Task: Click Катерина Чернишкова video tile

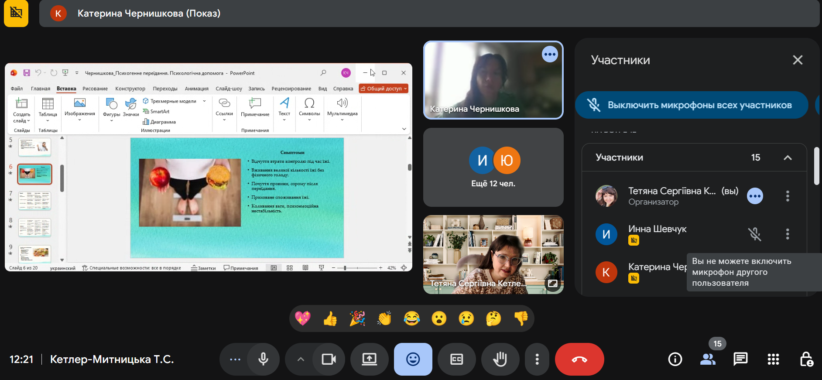Action: (493, 80)
